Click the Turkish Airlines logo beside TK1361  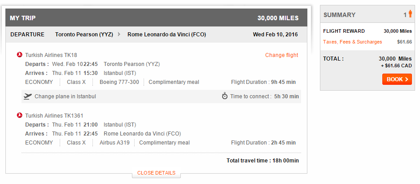point(20,115)
